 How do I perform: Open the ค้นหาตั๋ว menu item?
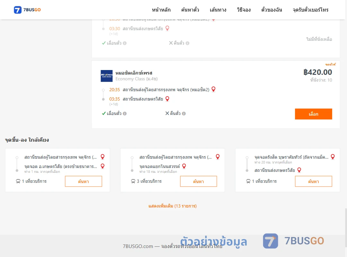pos(190,10)
